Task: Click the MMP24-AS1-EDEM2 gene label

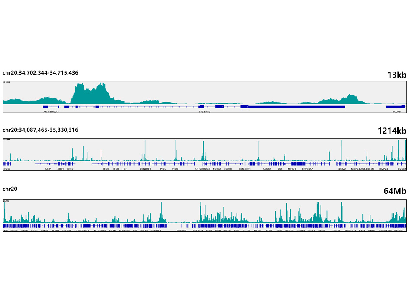Action: [x=363, y=169]
